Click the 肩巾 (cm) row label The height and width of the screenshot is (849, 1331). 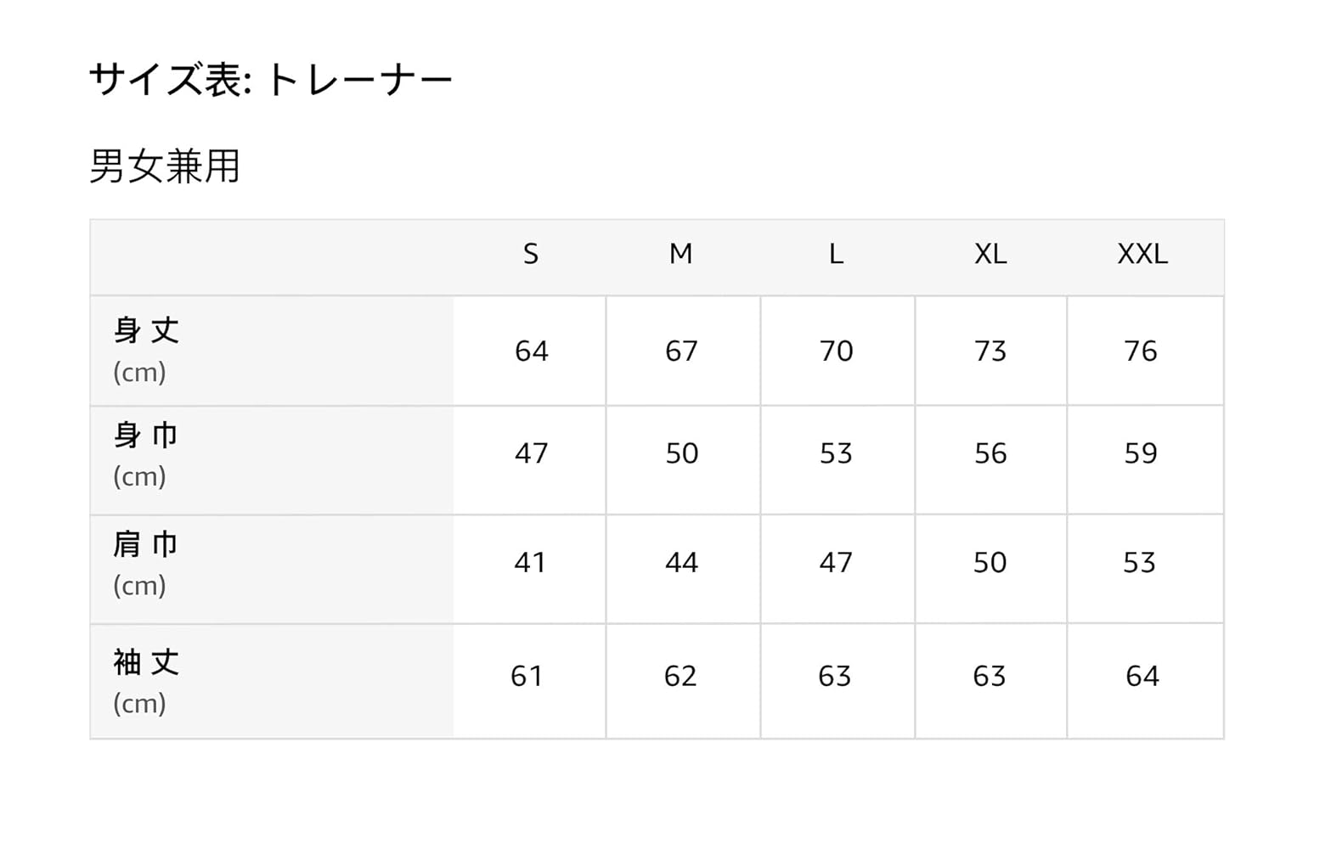click(x=146, y=563)
